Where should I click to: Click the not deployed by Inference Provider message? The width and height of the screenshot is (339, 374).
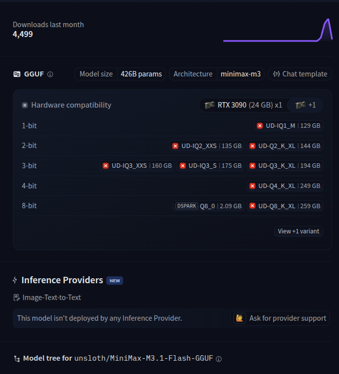click(x=100, y=318)
